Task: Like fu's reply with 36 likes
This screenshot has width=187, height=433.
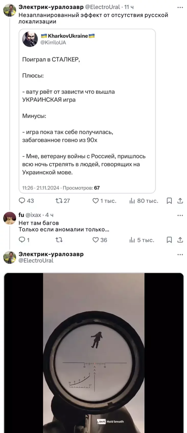Action: [x=100, y=240]
